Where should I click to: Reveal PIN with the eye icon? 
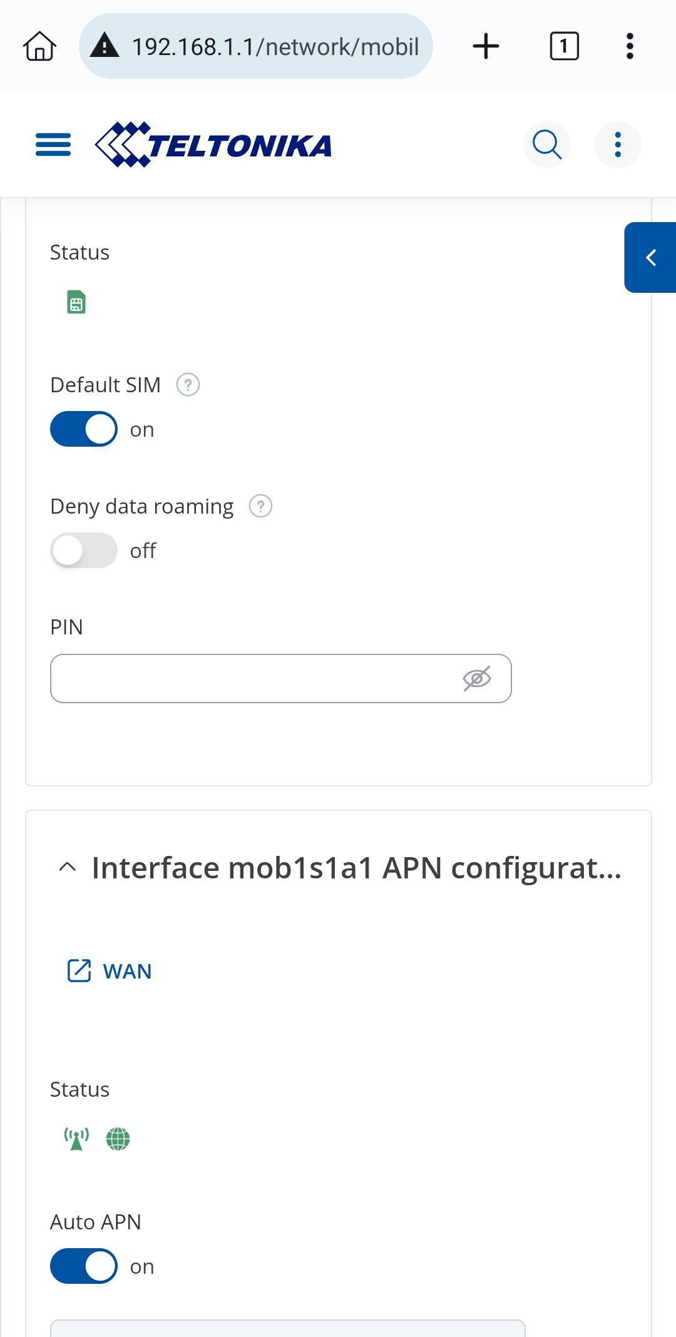(477, 679)
